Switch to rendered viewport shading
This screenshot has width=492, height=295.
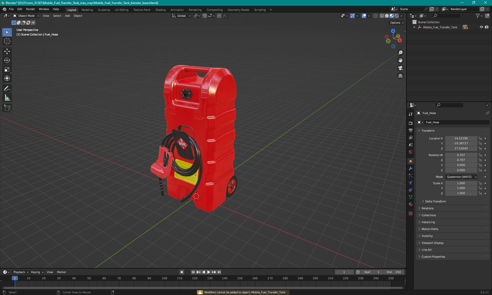pos(397,16)
